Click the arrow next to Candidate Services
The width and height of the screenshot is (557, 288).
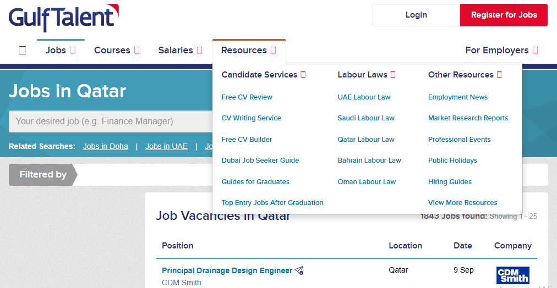coord(303,75)
